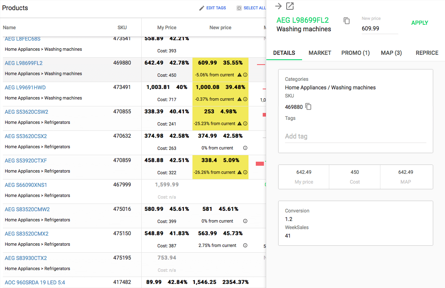The image size is (445, 288).
Task: Click SELECT ALL products
Action: (251, 8)
